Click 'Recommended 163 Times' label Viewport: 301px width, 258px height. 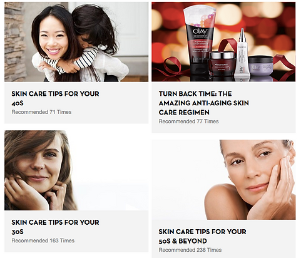tap(43, 240)
